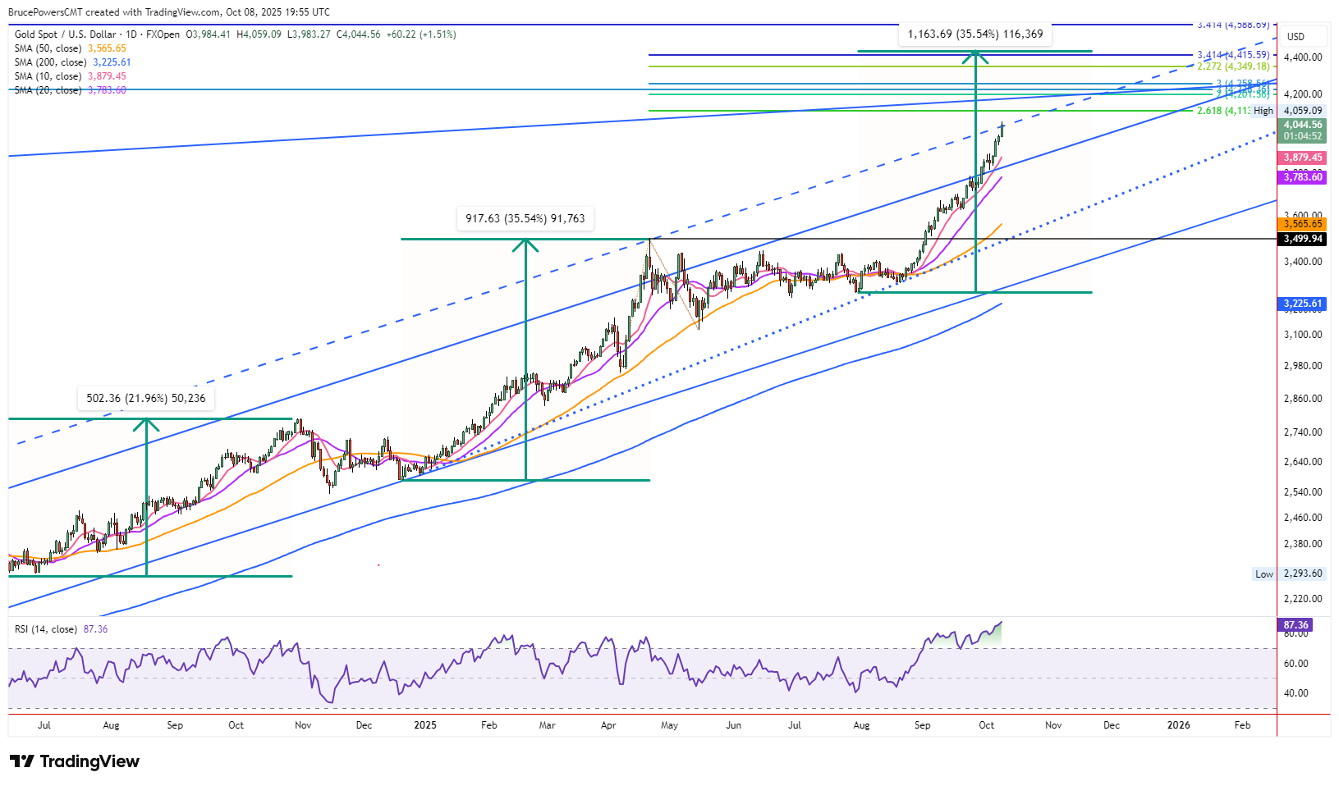Screen dimensions: 1339x786
Task: Select the USD currency label on the price axis
Action: point(1295,37)
